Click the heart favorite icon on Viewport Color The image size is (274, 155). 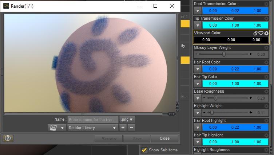(261, 33)
